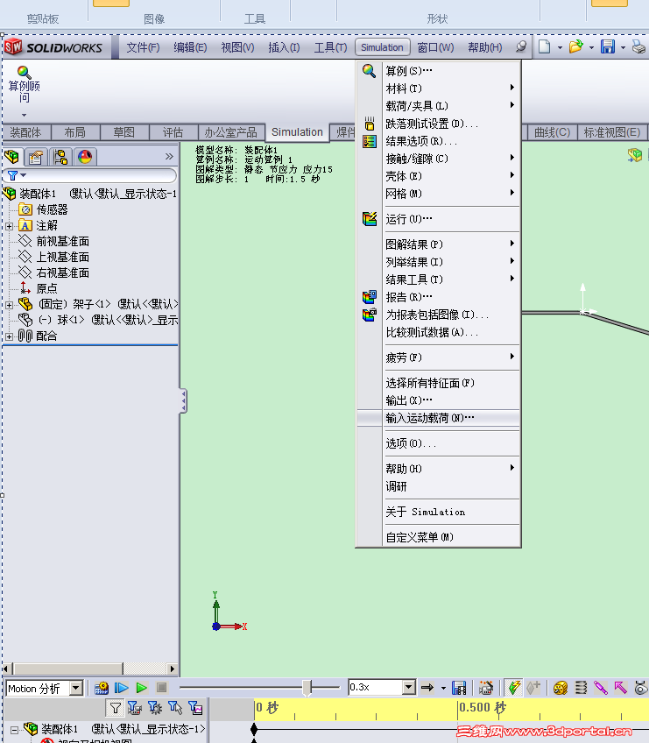The height and width of the screenshot is (743, 649).
Task: Open the 插入(I) menu
Action: (x=284, y=47)
